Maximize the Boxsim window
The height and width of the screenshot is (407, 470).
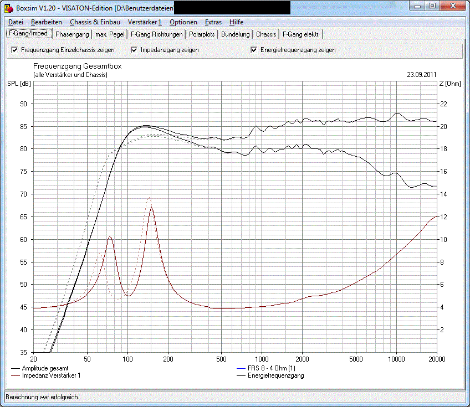[432, 6]
